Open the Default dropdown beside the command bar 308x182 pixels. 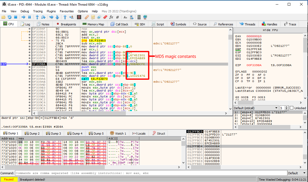[297, 173]
